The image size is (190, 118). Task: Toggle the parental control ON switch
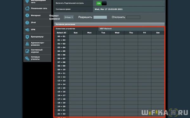102,3
